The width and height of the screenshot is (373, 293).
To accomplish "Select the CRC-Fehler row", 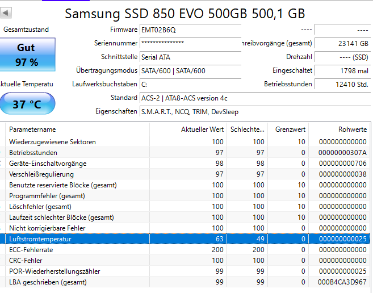I will click(x=185, y=261).
